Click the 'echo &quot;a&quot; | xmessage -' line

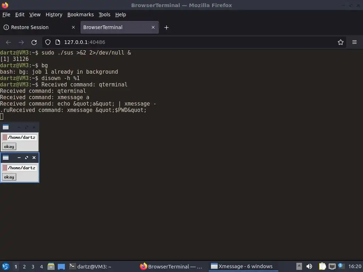[x=78, y=104]
